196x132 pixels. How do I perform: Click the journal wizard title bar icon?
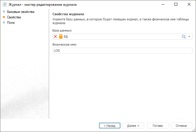[5, 5]
